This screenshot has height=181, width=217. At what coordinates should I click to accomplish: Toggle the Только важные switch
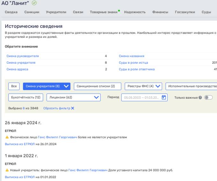(208, 98)
